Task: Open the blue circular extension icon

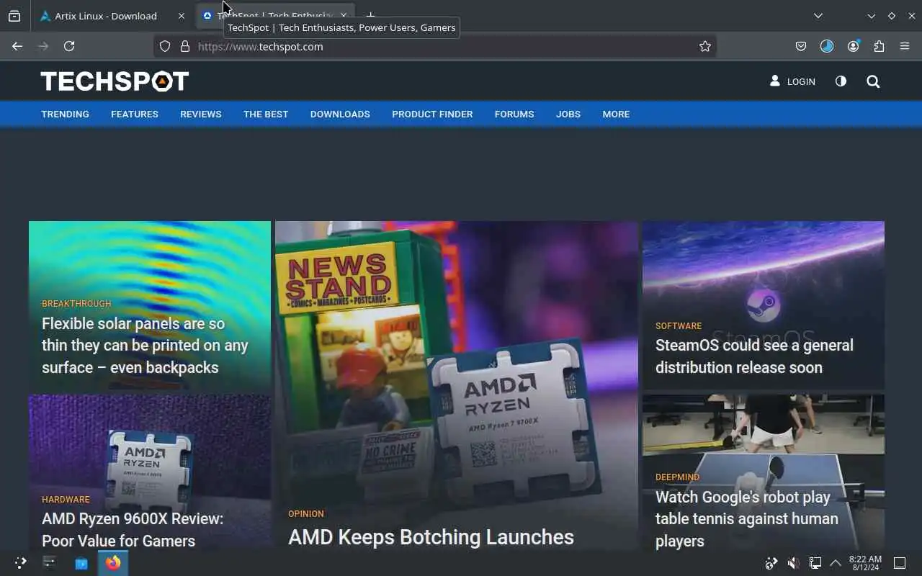Action: pyautogui.click(x=827, y=46)
